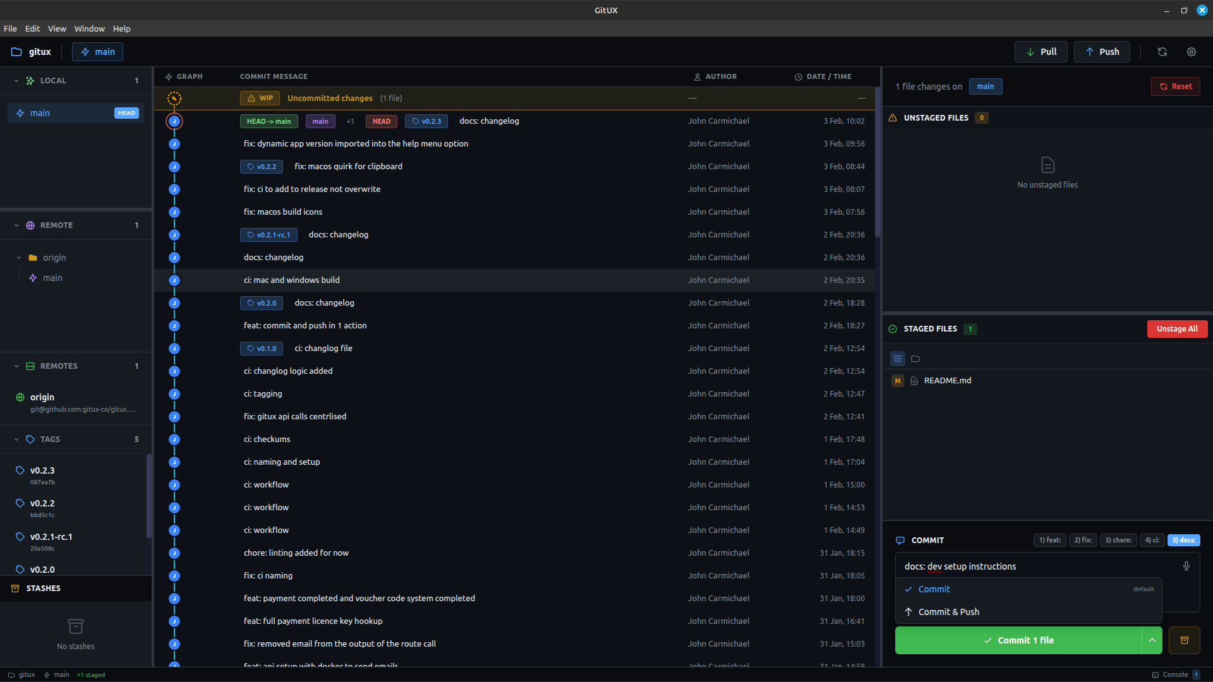
Task: Collapse the TAGS section in the sidebar
Action: point(16,439)
